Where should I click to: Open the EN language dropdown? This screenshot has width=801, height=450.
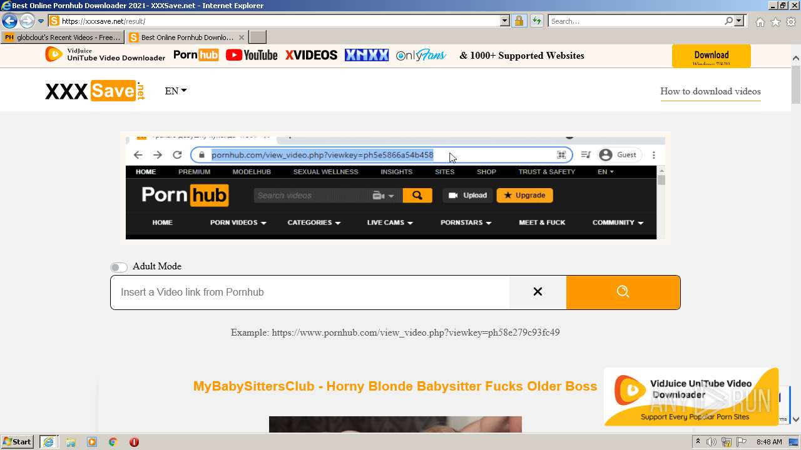[x=176, y=91]
